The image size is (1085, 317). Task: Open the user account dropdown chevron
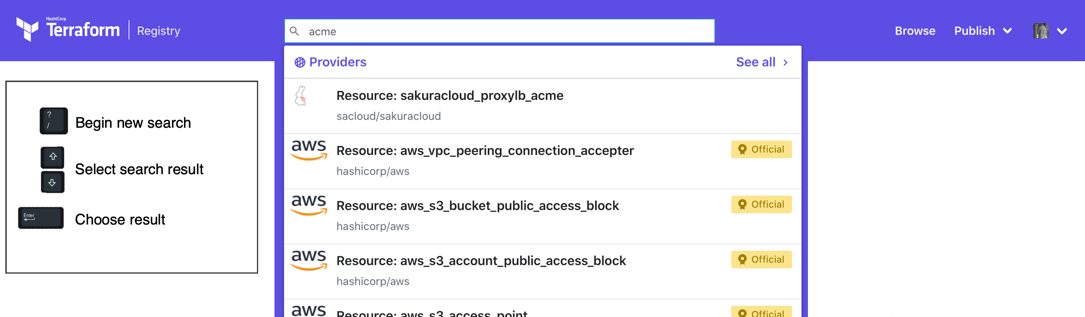click(1062, 31)
